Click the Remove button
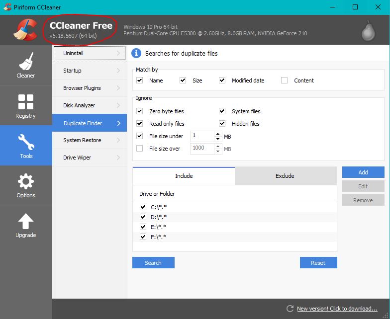 363,200
